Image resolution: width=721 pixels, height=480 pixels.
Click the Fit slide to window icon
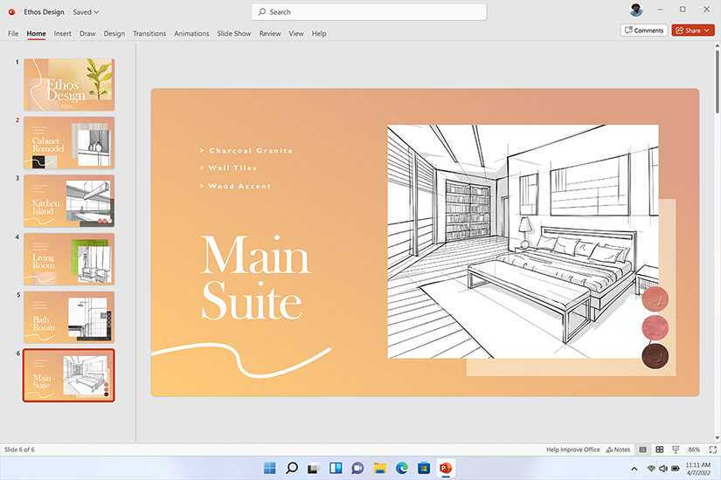(x=711, y=449)
